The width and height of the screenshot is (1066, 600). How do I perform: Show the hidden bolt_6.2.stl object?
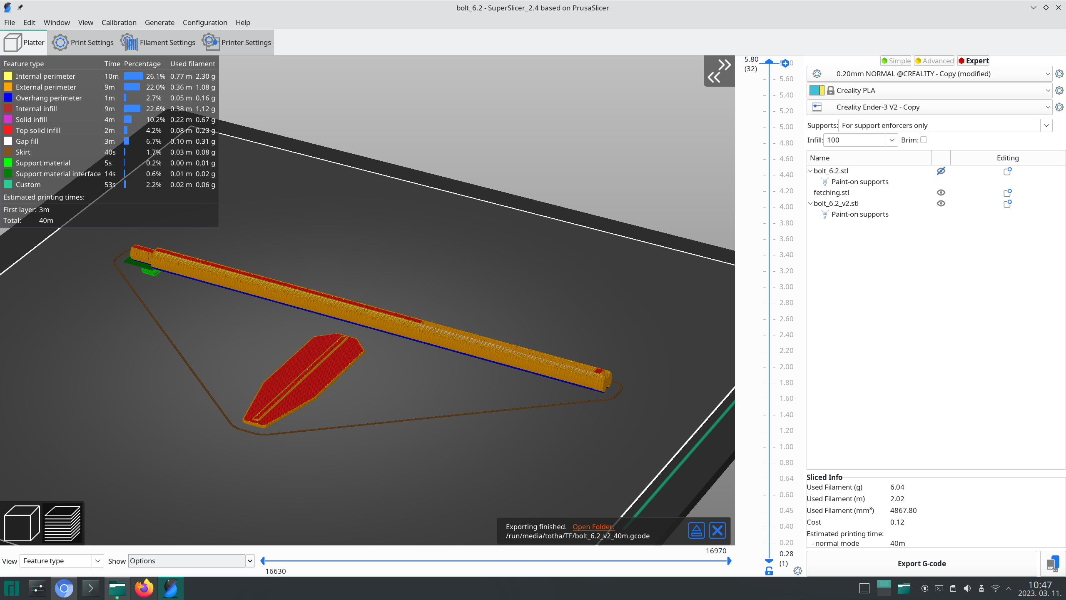941,171
